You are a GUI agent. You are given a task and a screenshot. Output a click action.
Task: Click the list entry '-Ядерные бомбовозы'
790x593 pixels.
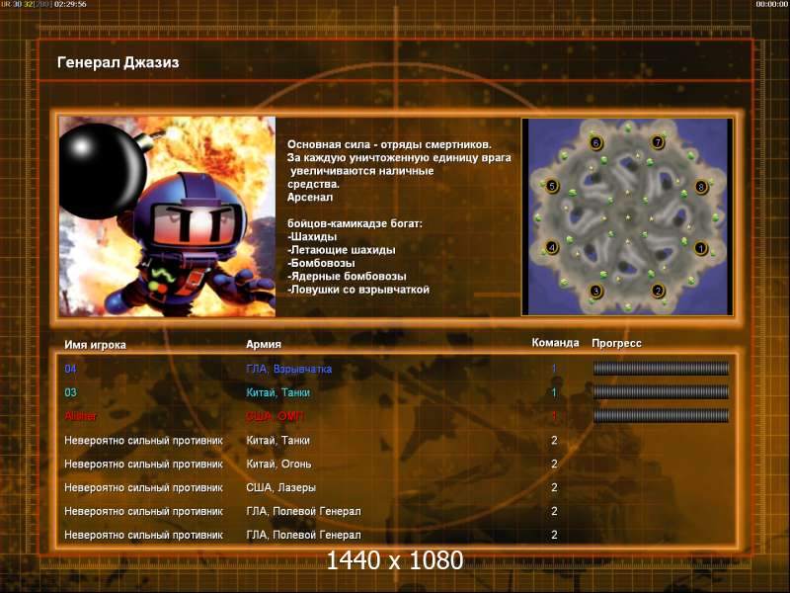tap(347, 277)
